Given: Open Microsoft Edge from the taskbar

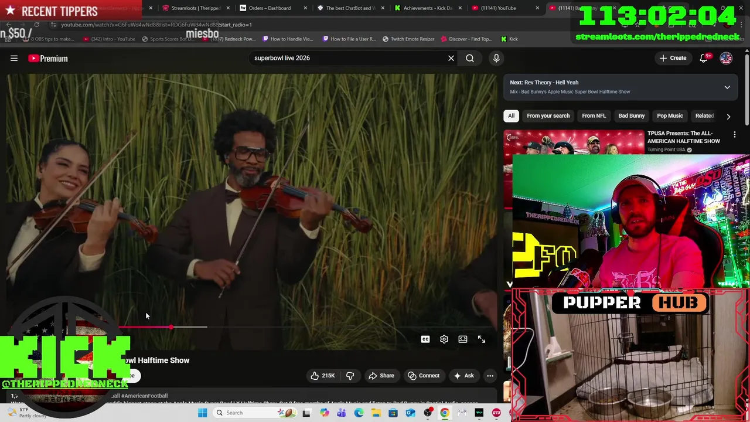Looking at the screenshot, I should tap(359, 413).
